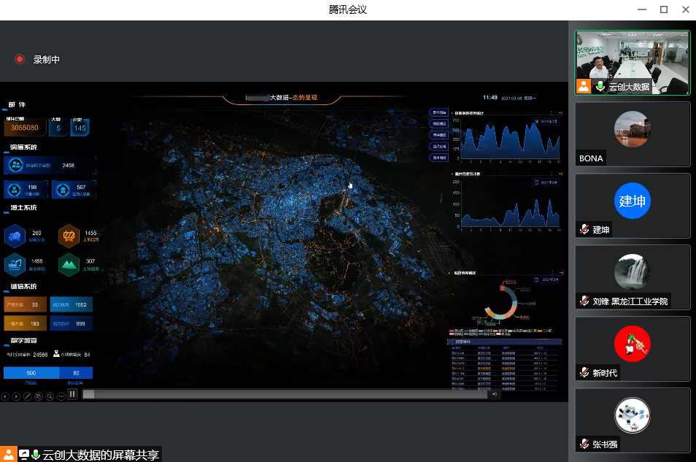
Task: Open the three-dot more options icon
Action: pyautogui.click(x=61, y=396)
